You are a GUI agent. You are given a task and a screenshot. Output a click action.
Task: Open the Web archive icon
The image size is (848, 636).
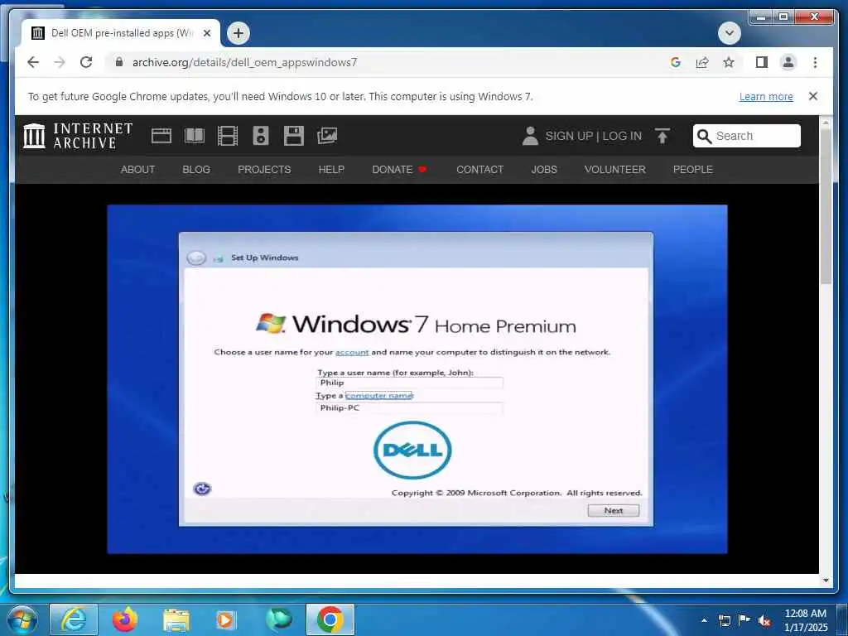coord(161,136)
